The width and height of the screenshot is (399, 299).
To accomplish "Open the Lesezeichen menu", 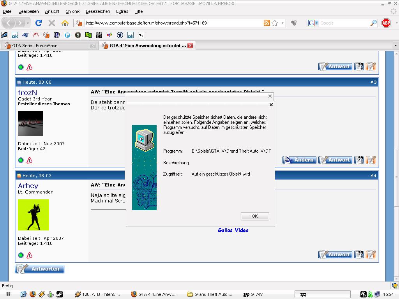I will (x=98, y=11).
